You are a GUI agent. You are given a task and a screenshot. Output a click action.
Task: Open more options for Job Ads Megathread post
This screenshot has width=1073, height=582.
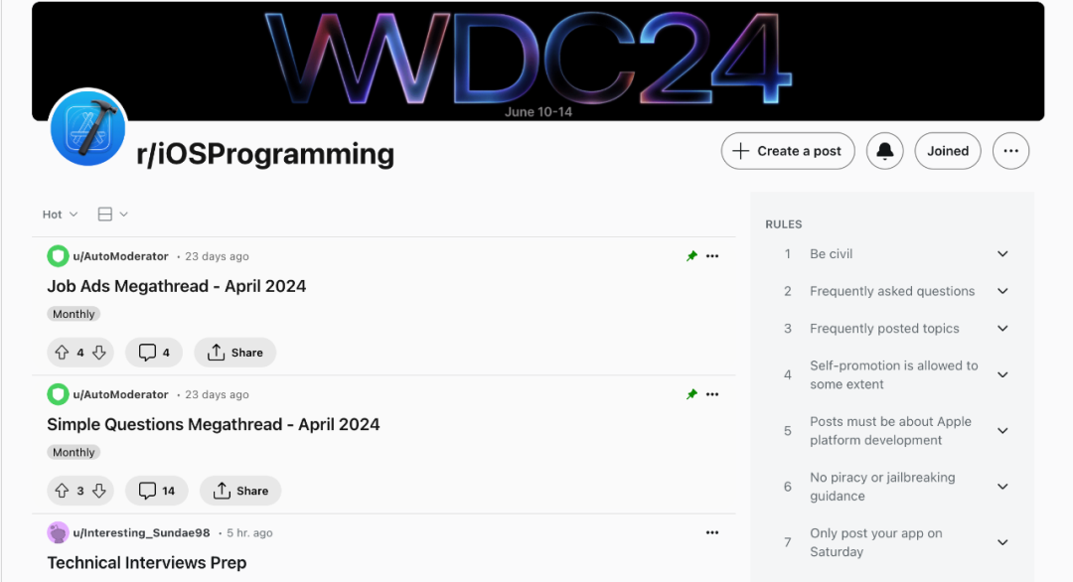coord(712,256)
